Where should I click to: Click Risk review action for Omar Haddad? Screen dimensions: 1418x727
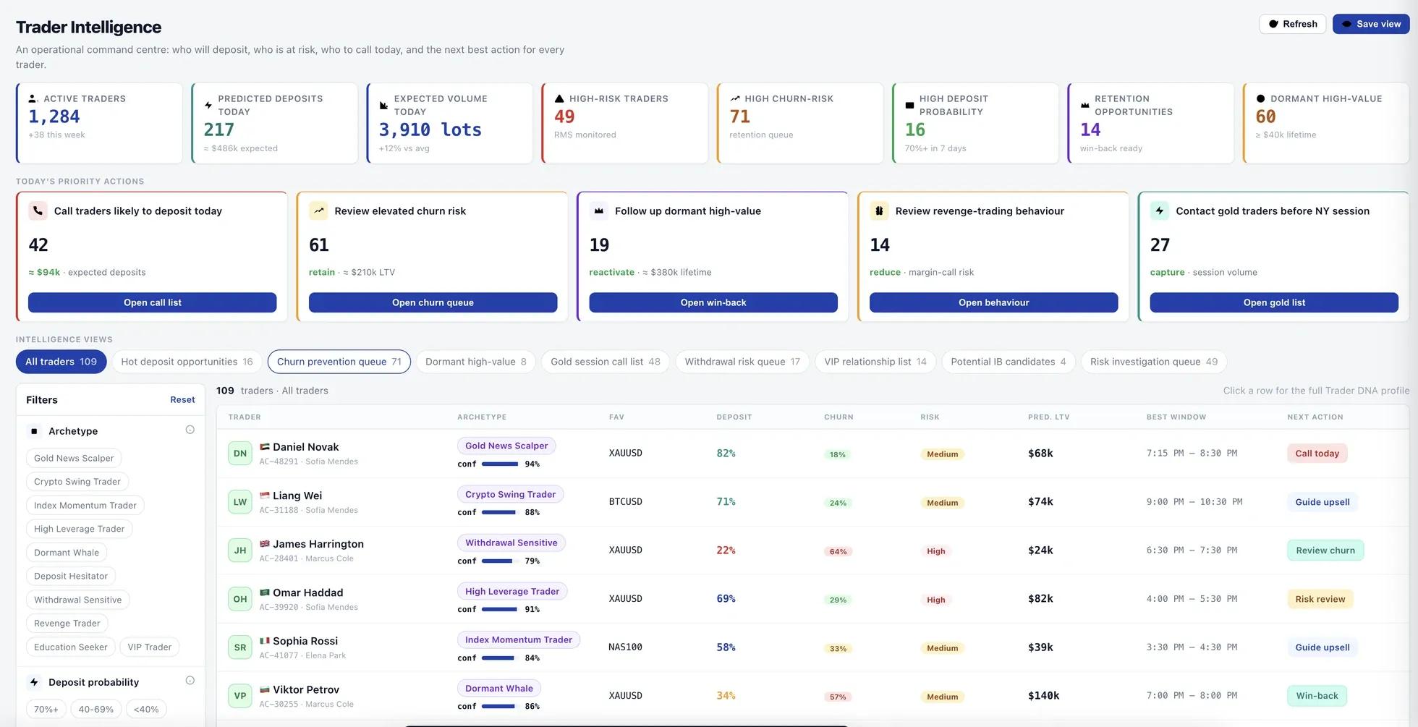tap(1320, 599)
